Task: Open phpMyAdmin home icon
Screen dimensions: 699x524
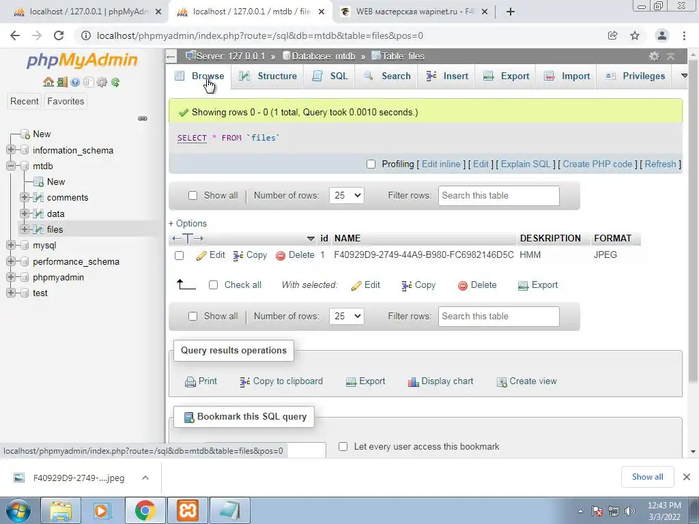Action: click(x=48, y=82)
